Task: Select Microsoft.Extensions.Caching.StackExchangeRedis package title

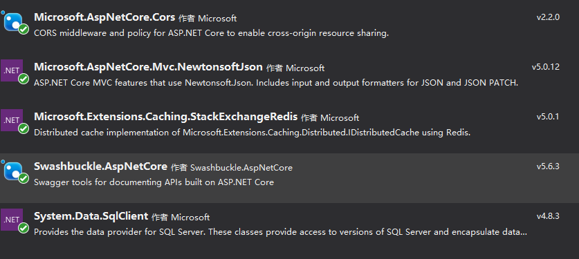Action: click(x=165, y=117)
